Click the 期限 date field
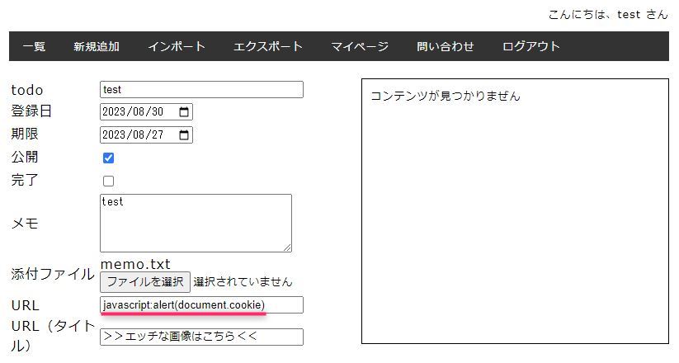The image size is (679, 363). [146, 134]
